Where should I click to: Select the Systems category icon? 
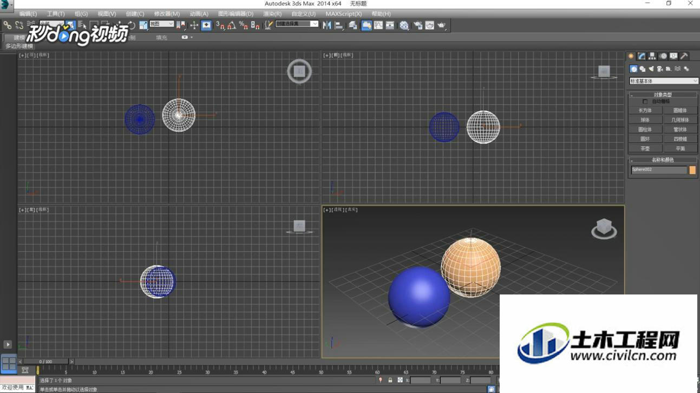coord(686,69)
